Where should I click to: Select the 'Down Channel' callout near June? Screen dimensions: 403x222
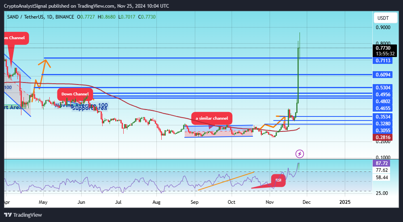(x=75, y=94)
